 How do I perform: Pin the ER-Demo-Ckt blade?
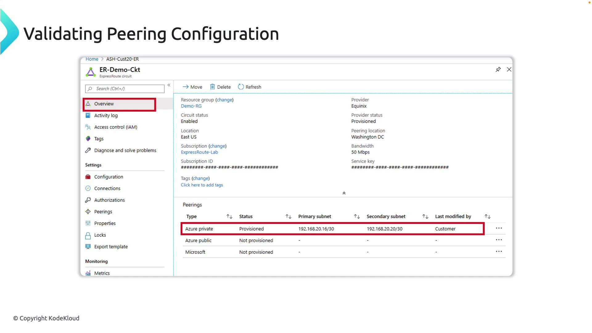pos(498,69)
